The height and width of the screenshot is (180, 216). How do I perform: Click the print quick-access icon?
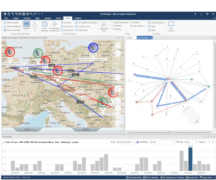[x=28, y=14]
